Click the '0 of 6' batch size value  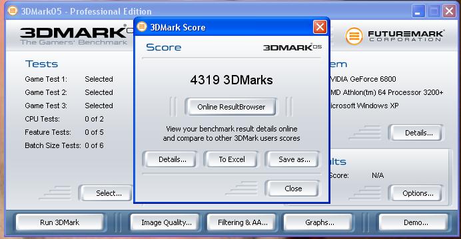point(94,145)
